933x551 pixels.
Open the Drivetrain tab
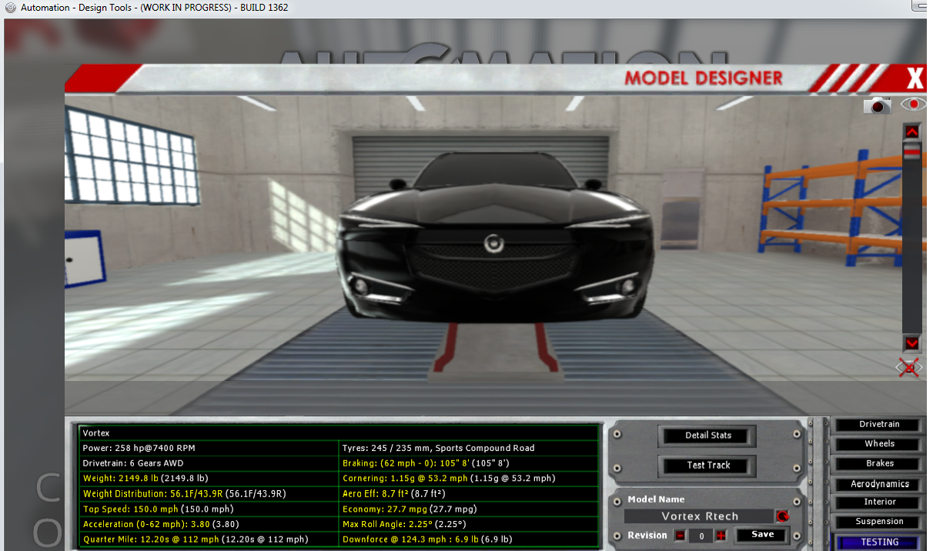[879, 425]
